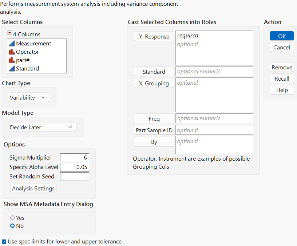The image size is (297, 246).
Task: Click the Set Random Seed field
Action: pyautogui.click(x=74, y=177)
